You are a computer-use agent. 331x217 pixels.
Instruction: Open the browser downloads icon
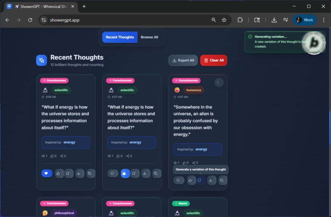point(274,20)
